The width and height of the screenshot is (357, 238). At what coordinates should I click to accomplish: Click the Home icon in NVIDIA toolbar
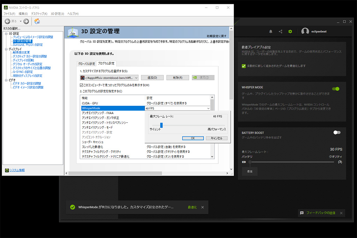coord(37,21)
